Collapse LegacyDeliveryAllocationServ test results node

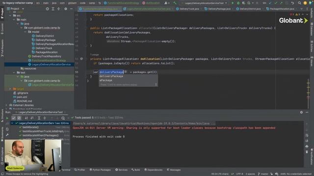tap(12, 123)
